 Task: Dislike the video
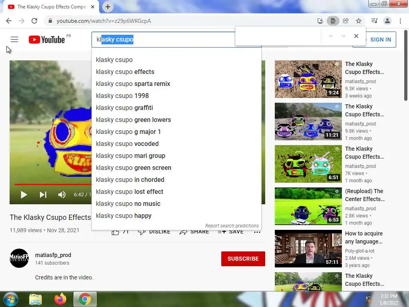[x=155, y=232]
